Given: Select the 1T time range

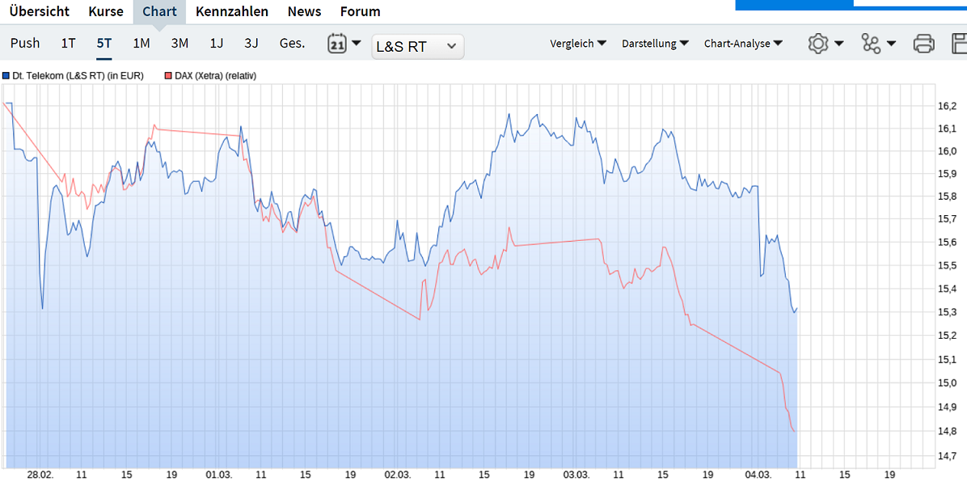Looking at the screenshot, I should [x=68, y=43].
